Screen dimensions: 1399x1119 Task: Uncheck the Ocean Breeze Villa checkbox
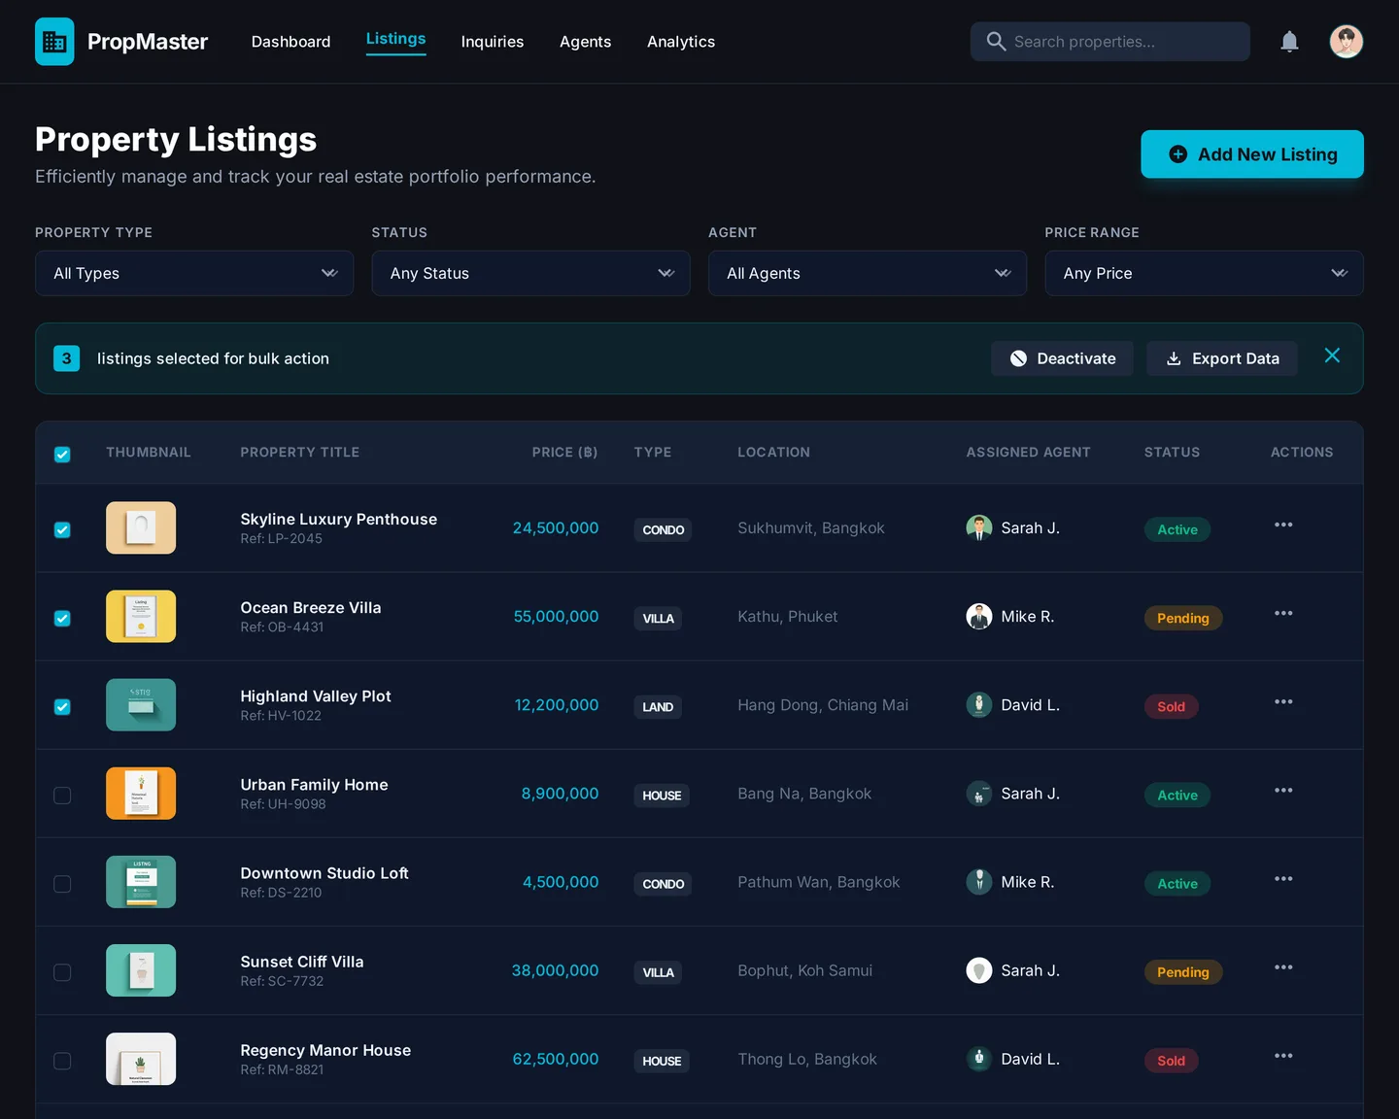pos(62,619)
